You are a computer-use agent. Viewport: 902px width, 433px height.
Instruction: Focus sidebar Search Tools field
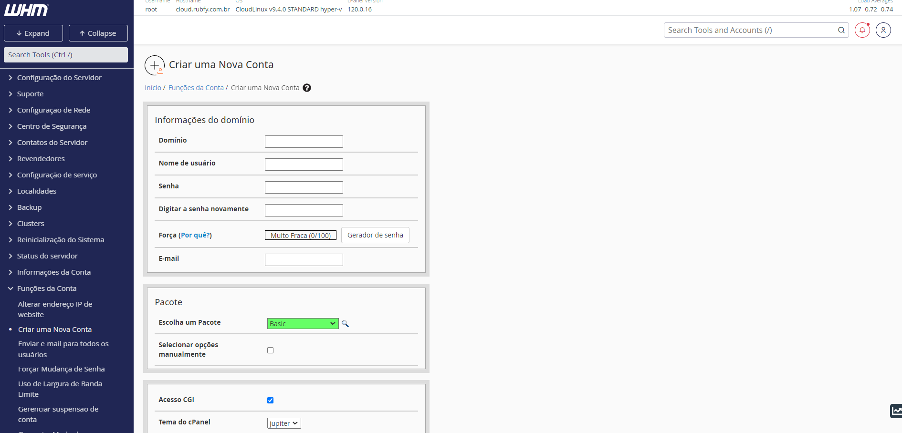(x=66, y=55)
